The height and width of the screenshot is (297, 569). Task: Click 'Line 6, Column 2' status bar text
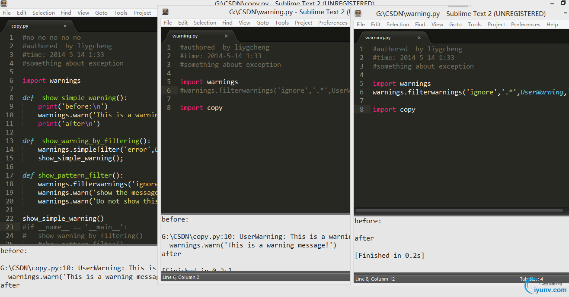click(x=181, y=277)
